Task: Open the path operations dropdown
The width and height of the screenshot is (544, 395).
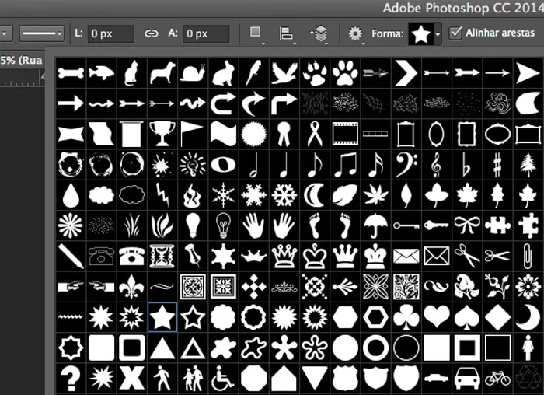Action: coord(256,34)
